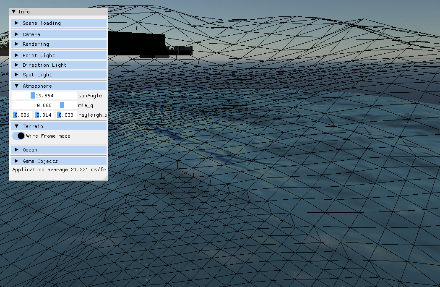Expand the Game Objects section
The image size is (440, 287).
[59, 161]
